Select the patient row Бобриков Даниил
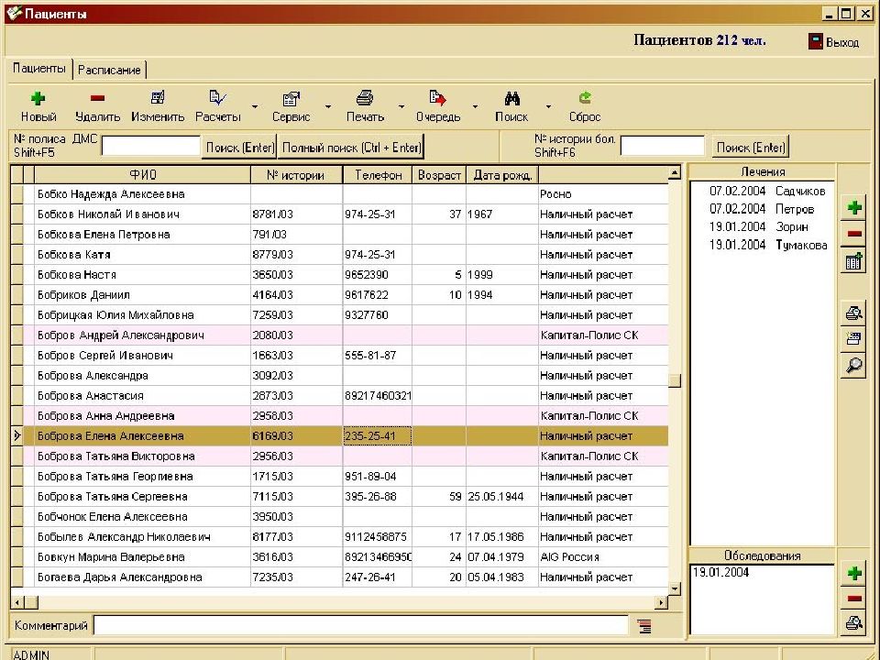Viewport: 880px width, 660px height. point(339,295)
